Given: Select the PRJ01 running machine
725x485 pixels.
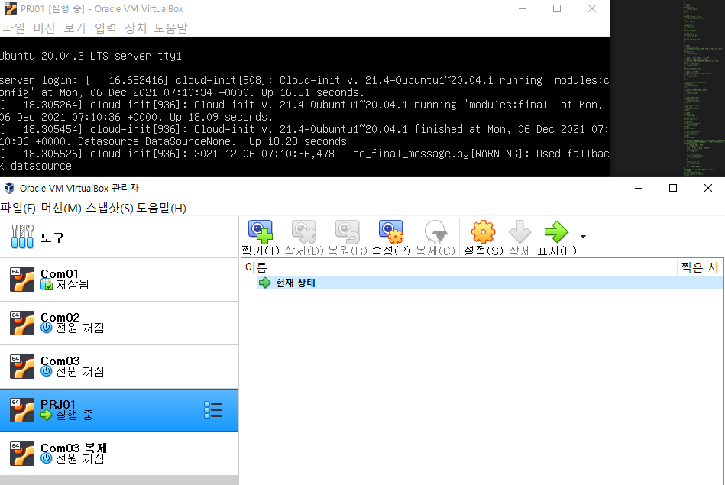Looking at the screenshot, I should (119, 410).
